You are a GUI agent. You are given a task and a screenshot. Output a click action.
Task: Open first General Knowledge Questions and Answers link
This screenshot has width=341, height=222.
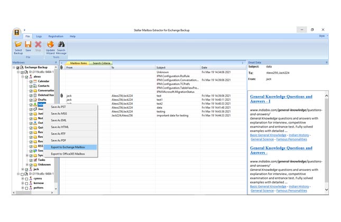click(x=281, y=99)
